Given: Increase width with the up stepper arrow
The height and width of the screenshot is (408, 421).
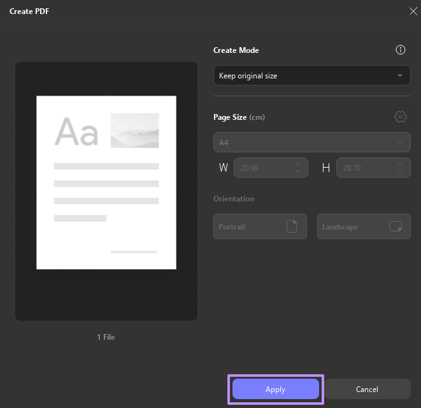Looking at the screenshot, I should pyautogui.click(x=297, y=164).
